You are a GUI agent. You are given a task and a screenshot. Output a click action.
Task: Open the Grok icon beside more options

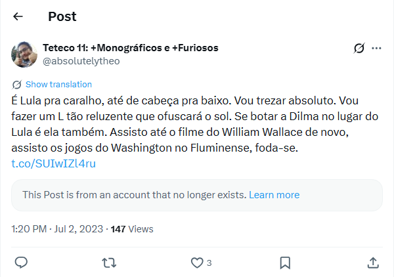[359, 48]
